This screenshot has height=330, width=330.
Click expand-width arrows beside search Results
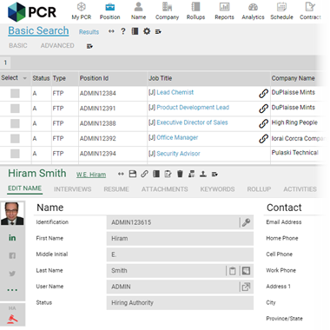[111, 31]
